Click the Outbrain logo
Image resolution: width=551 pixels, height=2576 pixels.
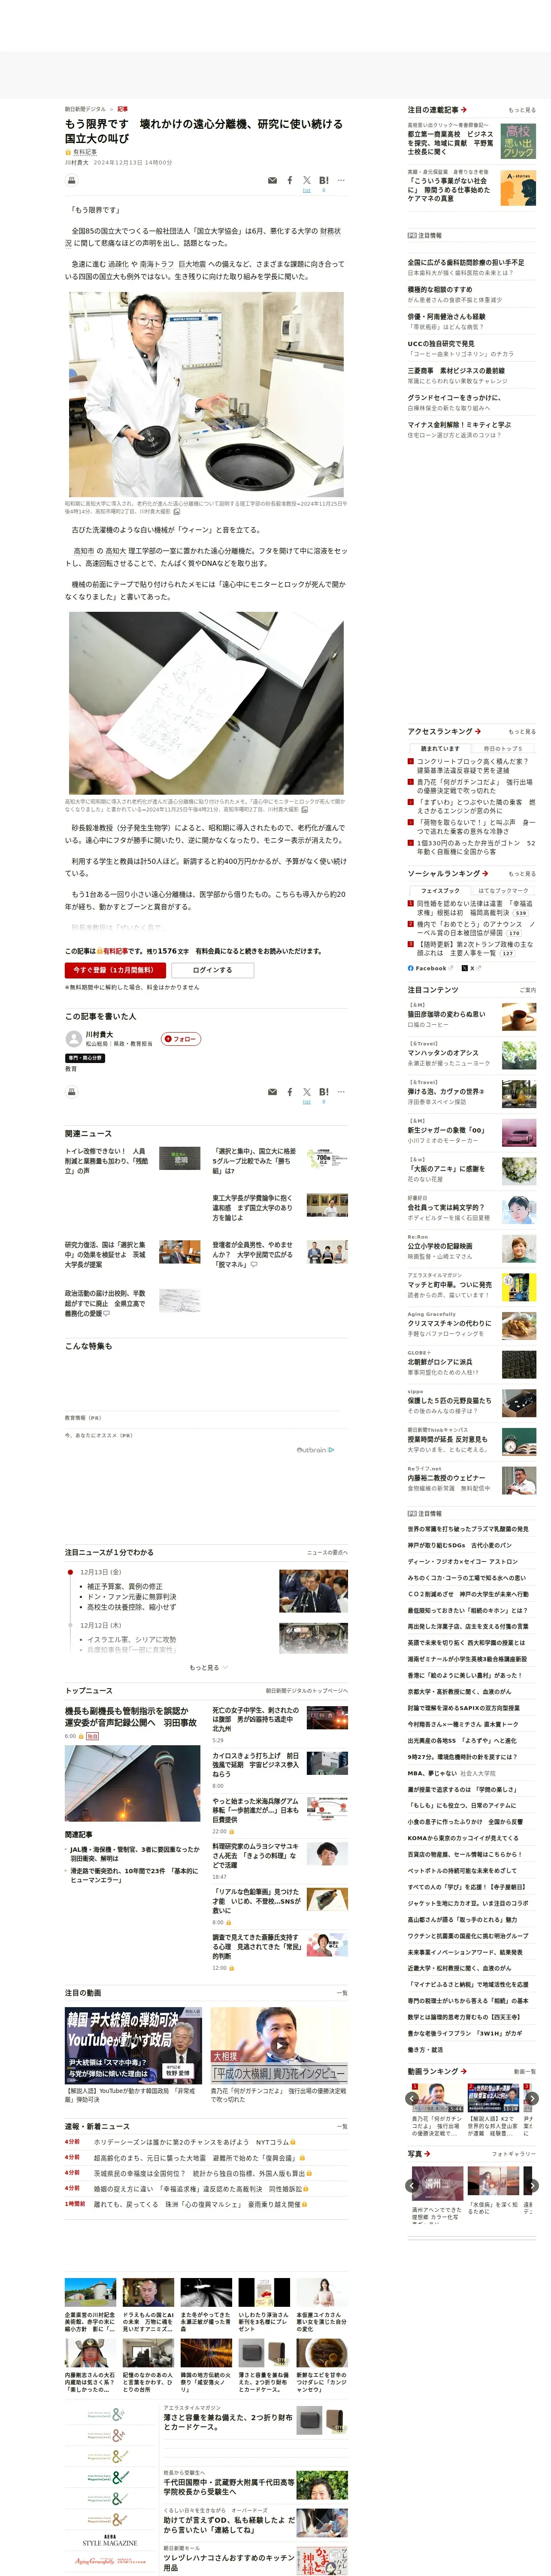pos(316,1449)
